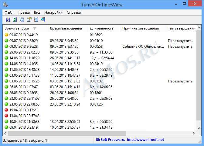Screen dimensions: 204x146
Task: Click red status icon of 19.04.2013 0:17:21
Action: coord(6,110)
